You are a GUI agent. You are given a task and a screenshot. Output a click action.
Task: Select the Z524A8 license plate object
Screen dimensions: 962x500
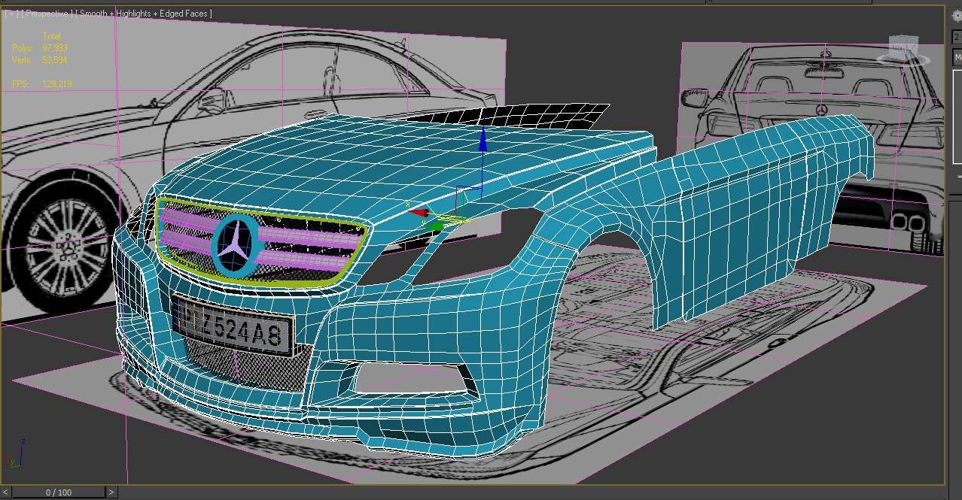(x=233, y=326)
